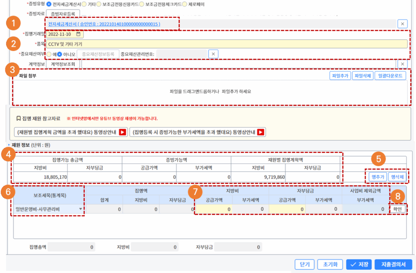Open 보조세목 dropdown 일반운영비-사무관리비
416x273 pixels.
click(49, 209)
